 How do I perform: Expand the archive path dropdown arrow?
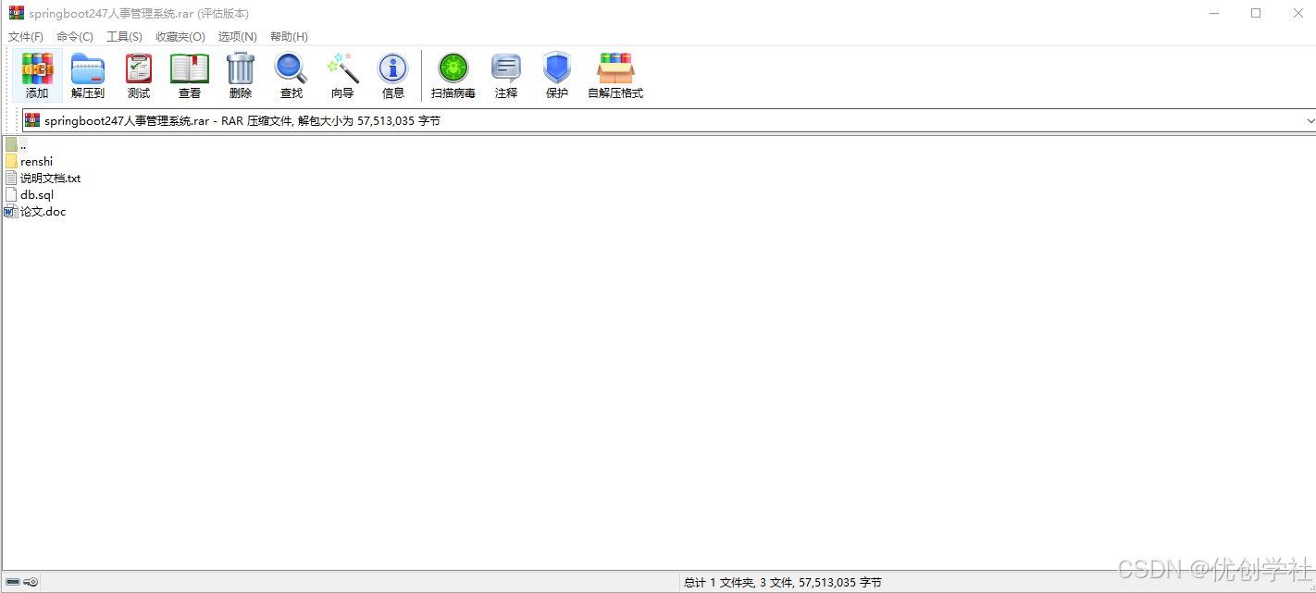click(x=1310, y=120)
